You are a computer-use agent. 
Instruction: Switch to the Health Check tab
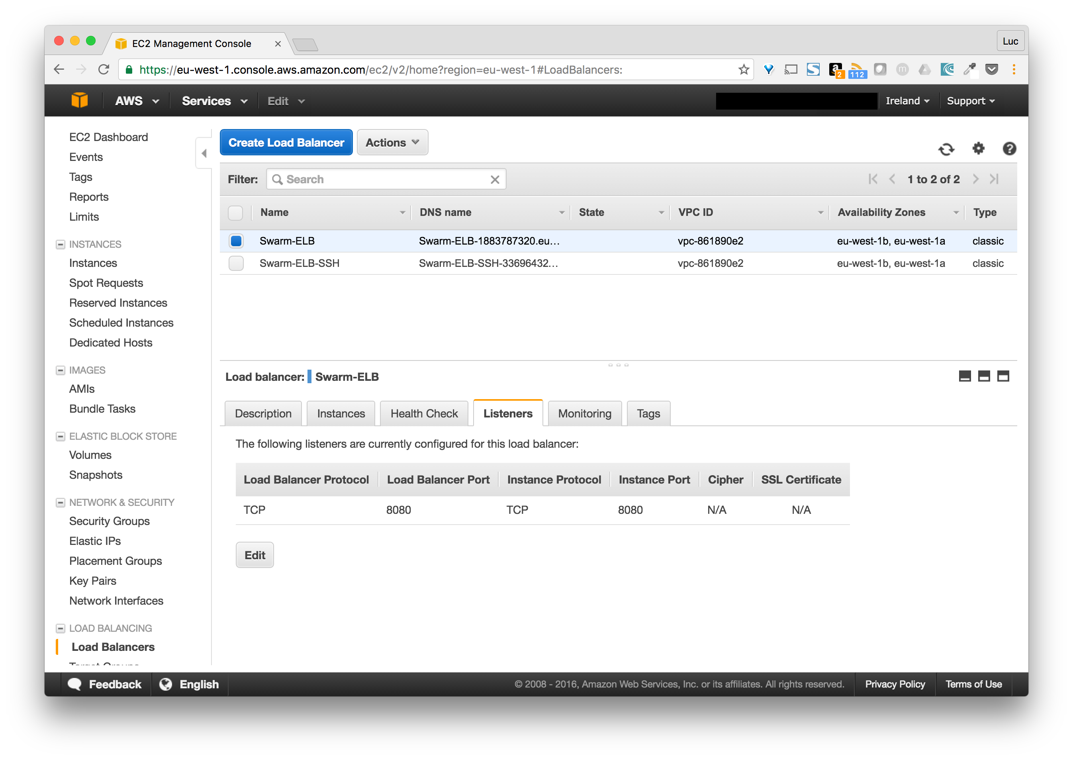pyautogui.click(x=424, y=413)
